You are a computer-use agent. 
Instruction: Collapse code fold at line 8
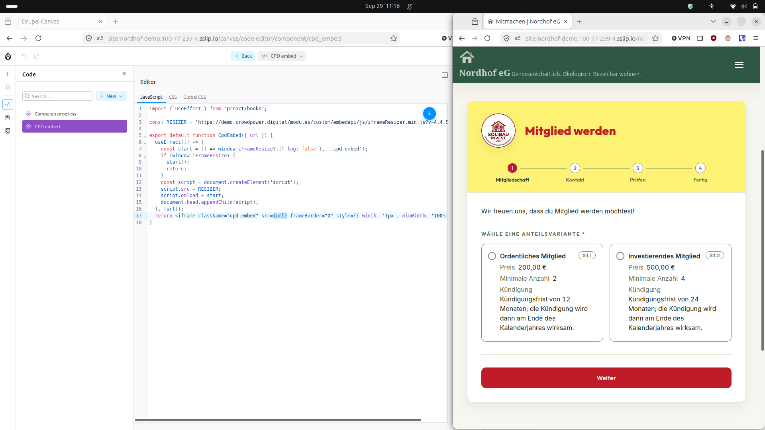pos(145,156)
